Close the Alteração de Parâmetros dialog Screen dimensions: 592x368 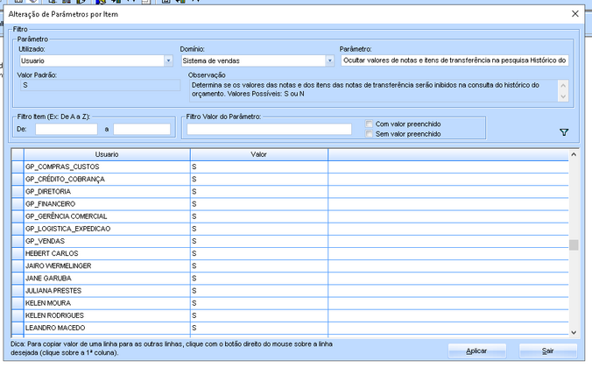coord(574,14)
